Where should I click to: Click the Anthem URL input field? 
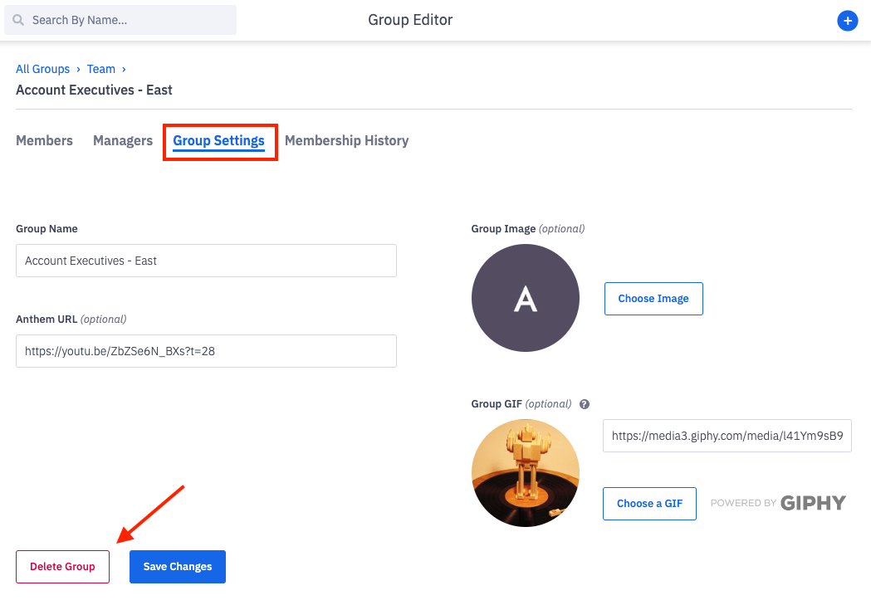point(205,350)
